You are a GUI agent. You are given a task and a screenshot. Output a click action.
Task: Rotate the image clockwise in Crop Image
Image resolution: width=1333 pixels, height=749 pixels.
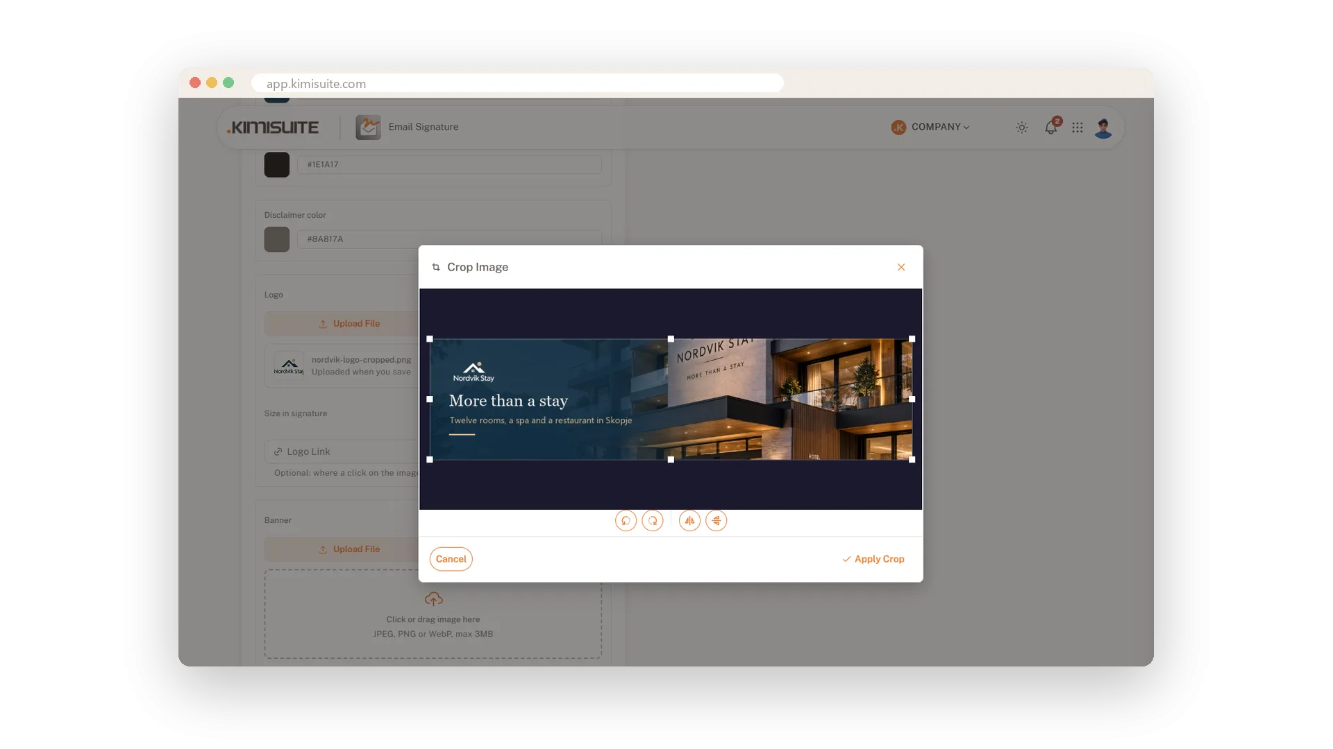(653, 521)
